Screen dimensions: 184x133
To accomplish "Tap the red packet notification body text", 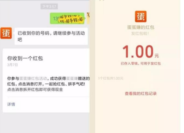I will click(48, 84).
